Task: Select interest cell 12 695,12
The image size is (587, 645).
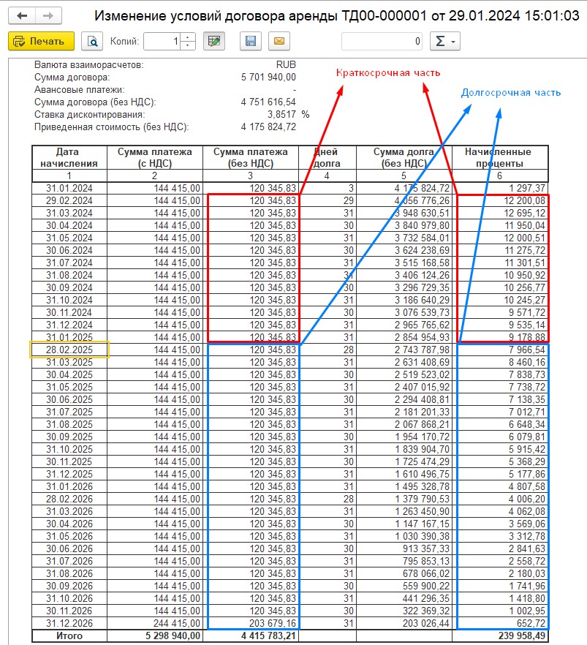Action: point(500,213)
